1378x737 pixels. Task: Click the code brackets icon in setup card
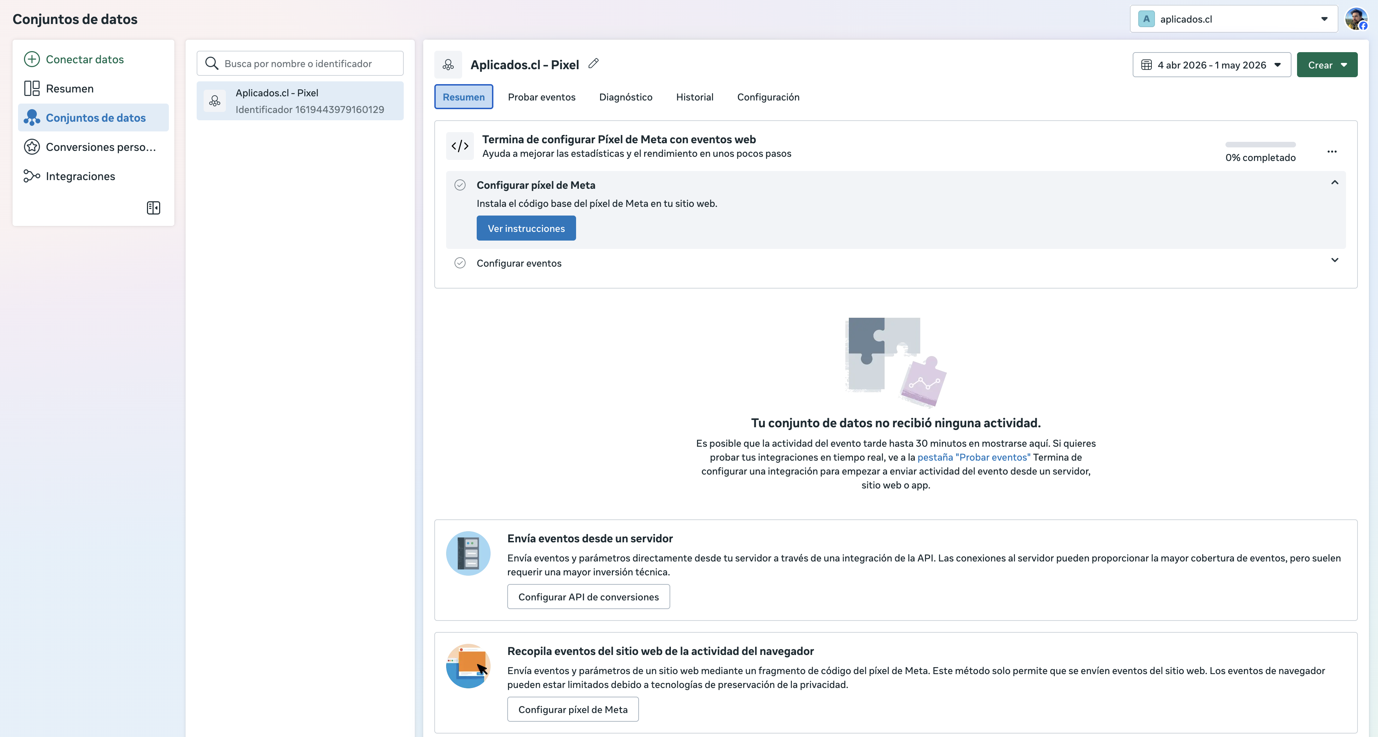click(x=460, y=146)
